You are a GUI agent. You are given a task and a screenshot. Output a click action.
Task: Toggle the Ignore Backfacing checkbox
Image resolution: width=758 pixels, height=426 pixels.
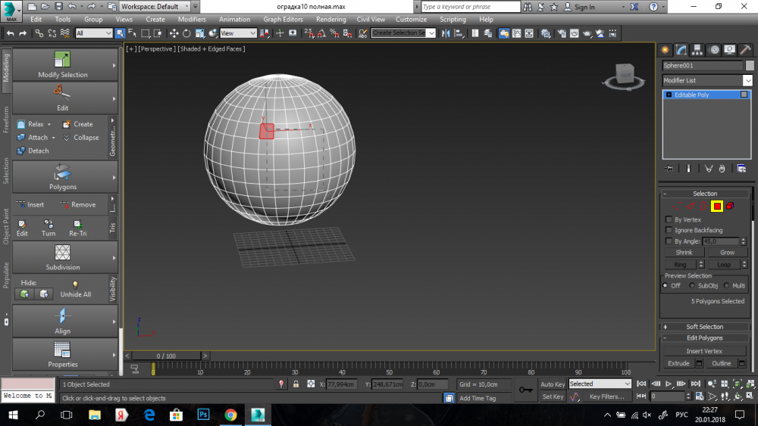pyautogui.click(x=669, y=230)
